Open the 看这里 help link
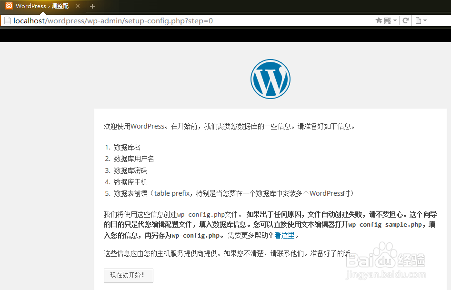The width and height of the screenshot is (451, 290). tap(284, 235)
